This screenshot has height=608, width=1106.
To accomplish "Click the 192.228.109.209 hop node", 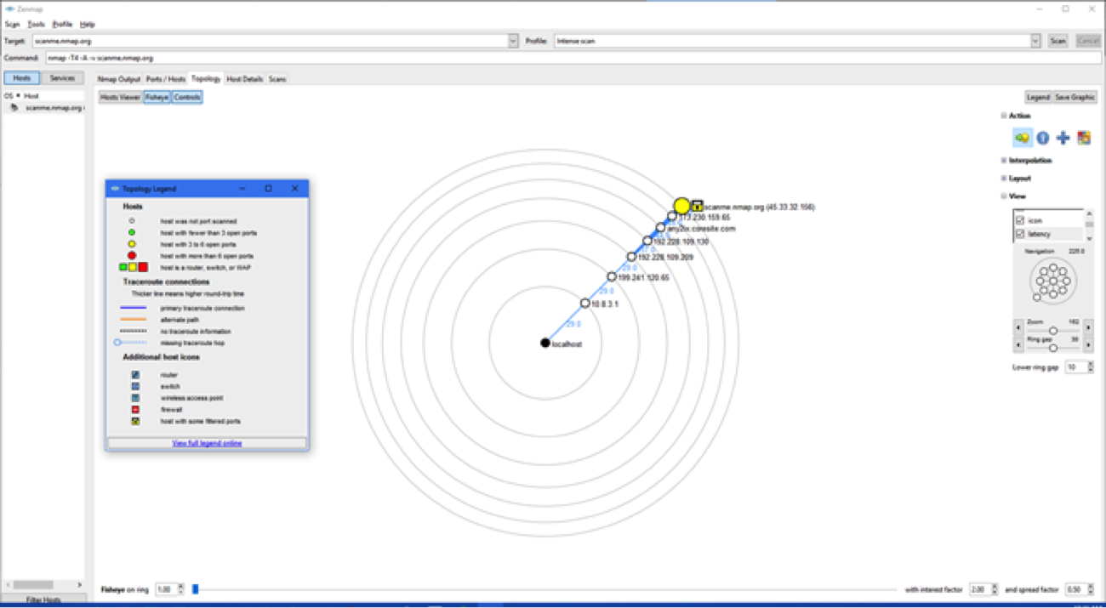I will tap(631, 256).
